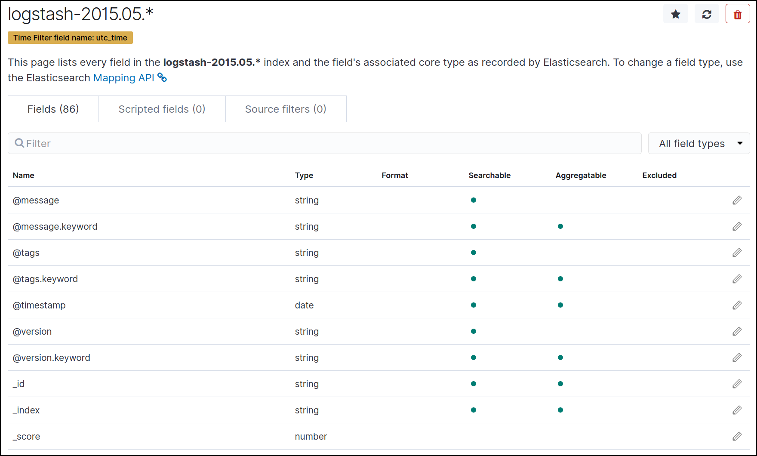Focus the Filter input field
The height and width of the screenshot is (456, 757).
[x=325, y=143]
